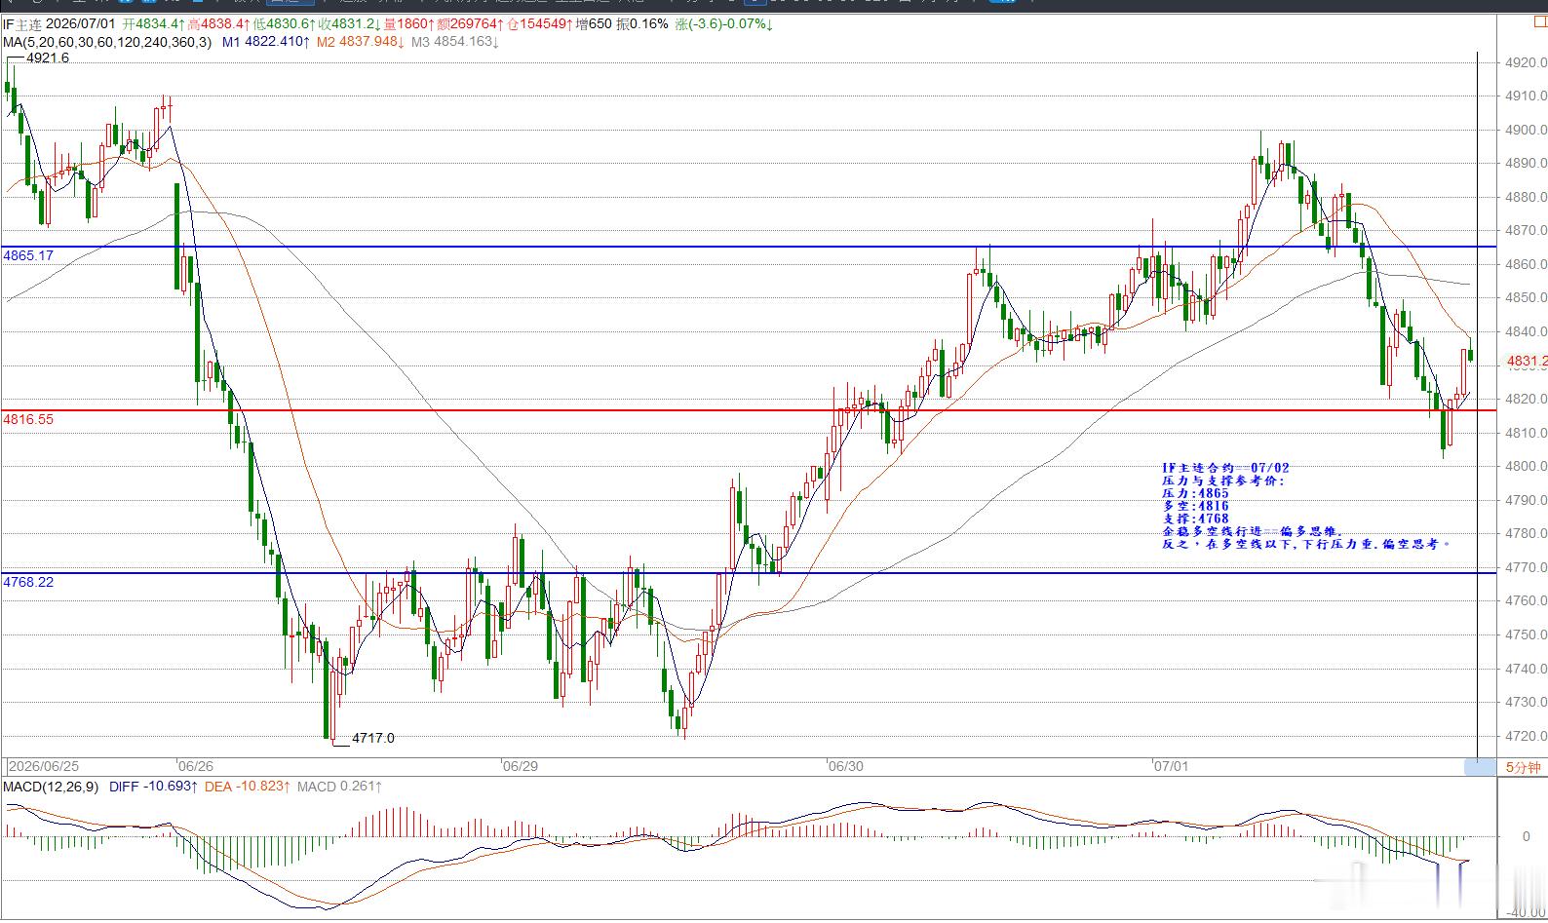This screenshot has height=923, width=1548.
Task: Click the 2026/06/25 start date label
Action: pos(44,766)
